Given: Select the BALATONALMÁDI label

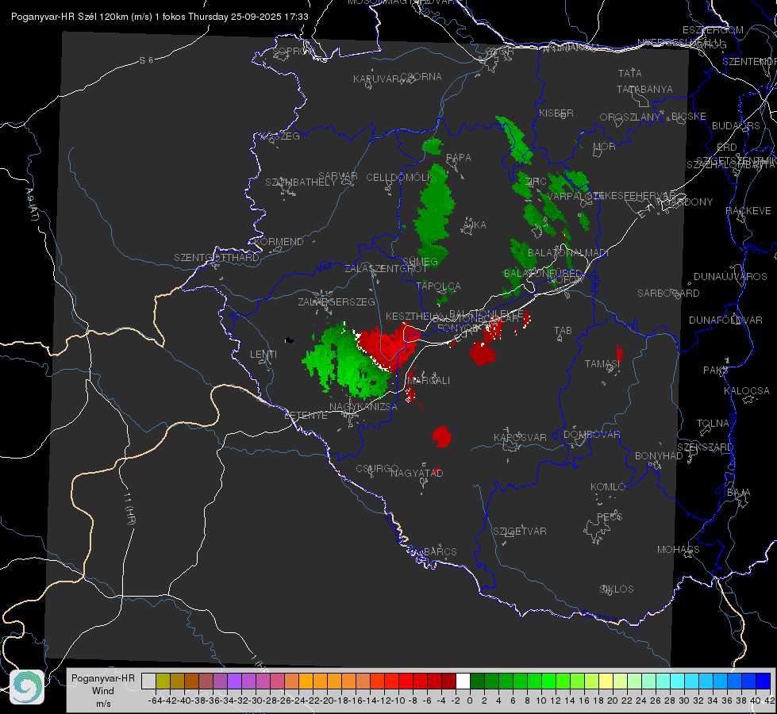Looking at the screenshot, I should click(567, 253).
